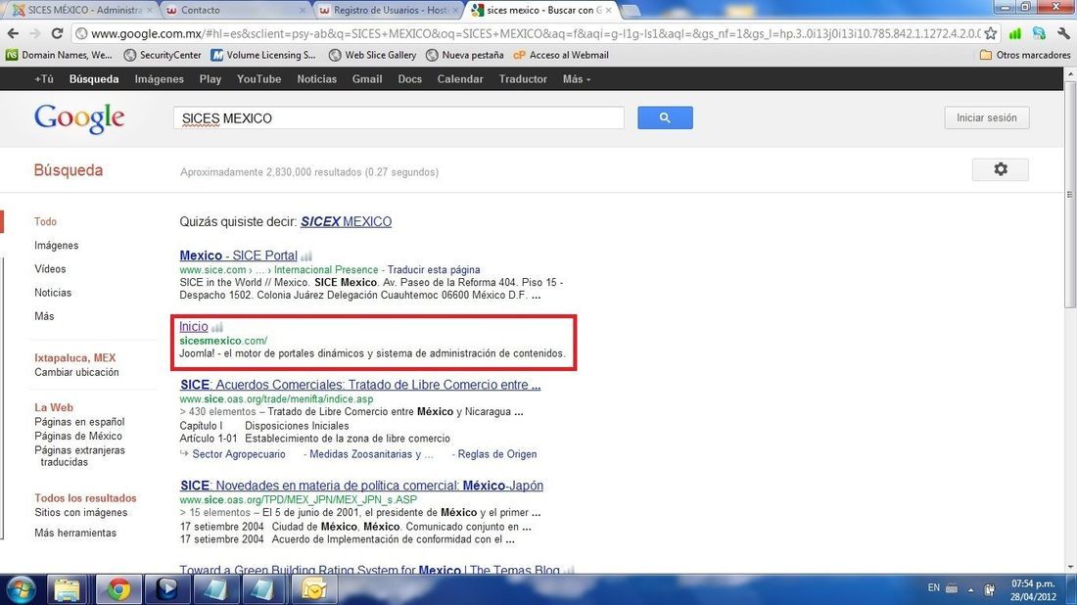
Task: Reload the page with refresh icon
Action: 58,33
